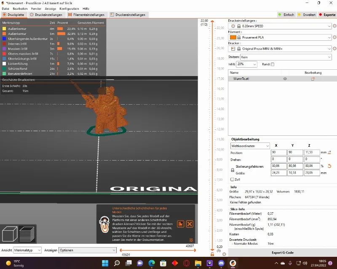Open weather widget showing 15°C Sonnig
The image size is (337, 269).
(x=15, y=263)
